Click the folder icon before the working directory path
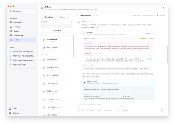 pyautogui.click(x=130, y=15)
